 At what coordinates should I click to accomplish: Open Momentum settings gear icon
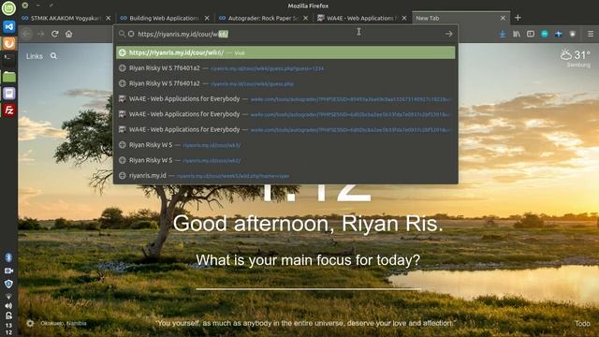(x=30, y=323)
